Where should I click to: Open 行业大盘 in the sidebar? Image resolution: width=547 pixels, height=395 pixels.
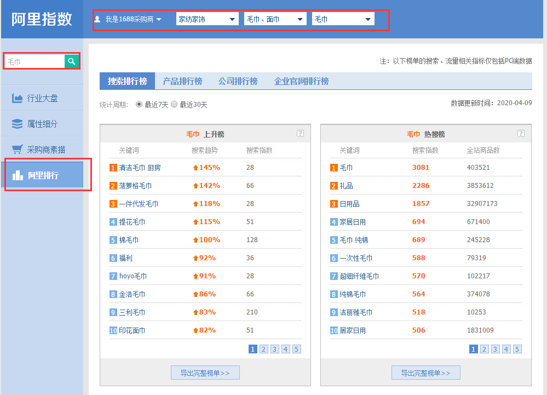click(42, 99)
